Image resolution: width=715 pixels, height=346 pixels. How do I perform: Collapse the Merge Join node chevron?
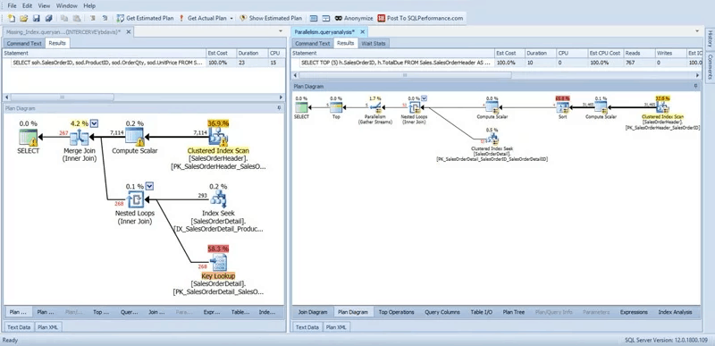pyautogui.click(x=95, y=123)
